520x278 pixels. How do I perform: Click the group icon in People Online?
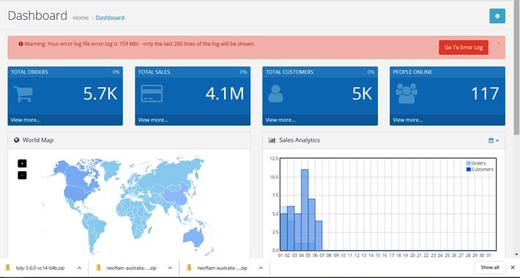(406, 93)
